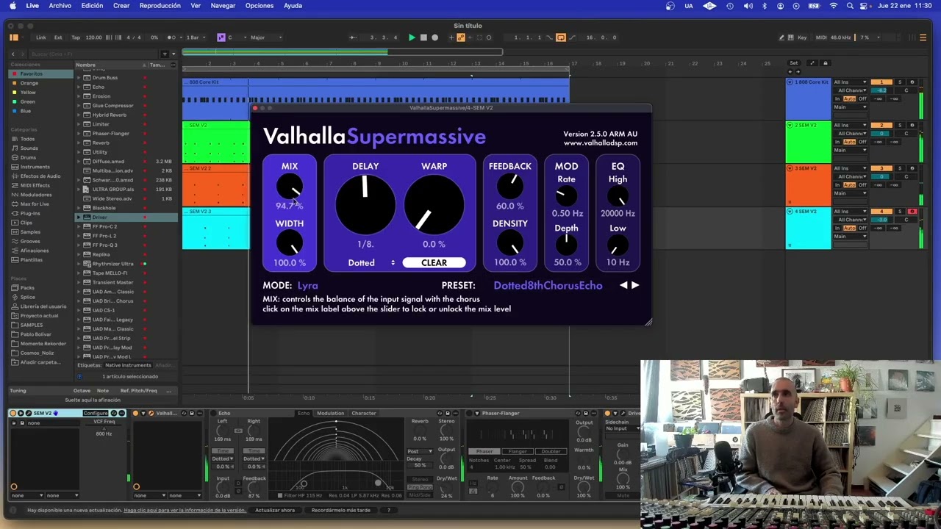Stop playback with the transport Stop button
This screenshot has width=941, height=529.
423,37
